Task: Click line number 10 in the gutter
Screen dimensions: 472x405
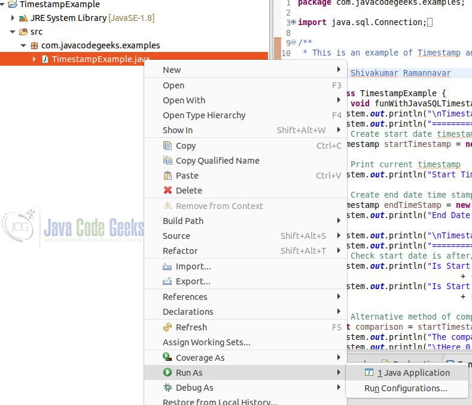Action: click(x=286, y=53)
